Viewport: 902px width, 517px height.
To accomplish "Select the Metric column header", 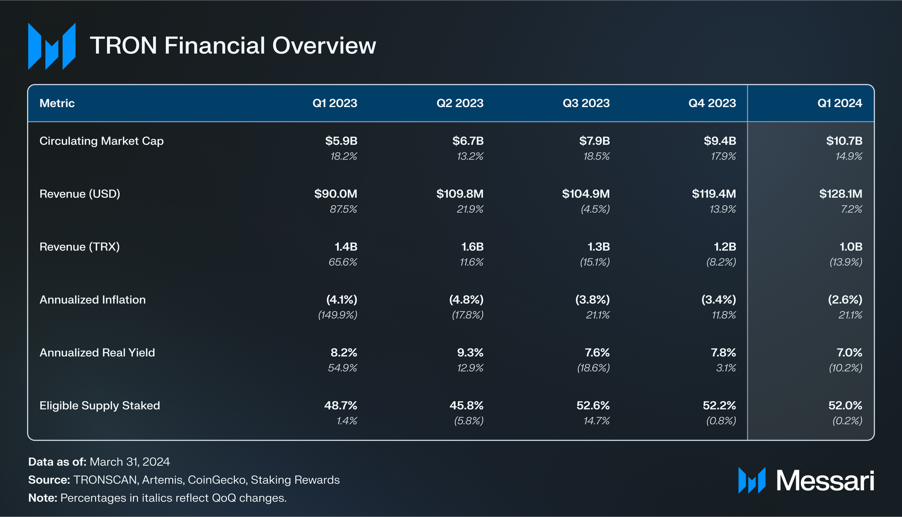I will (x=57, y=103).
